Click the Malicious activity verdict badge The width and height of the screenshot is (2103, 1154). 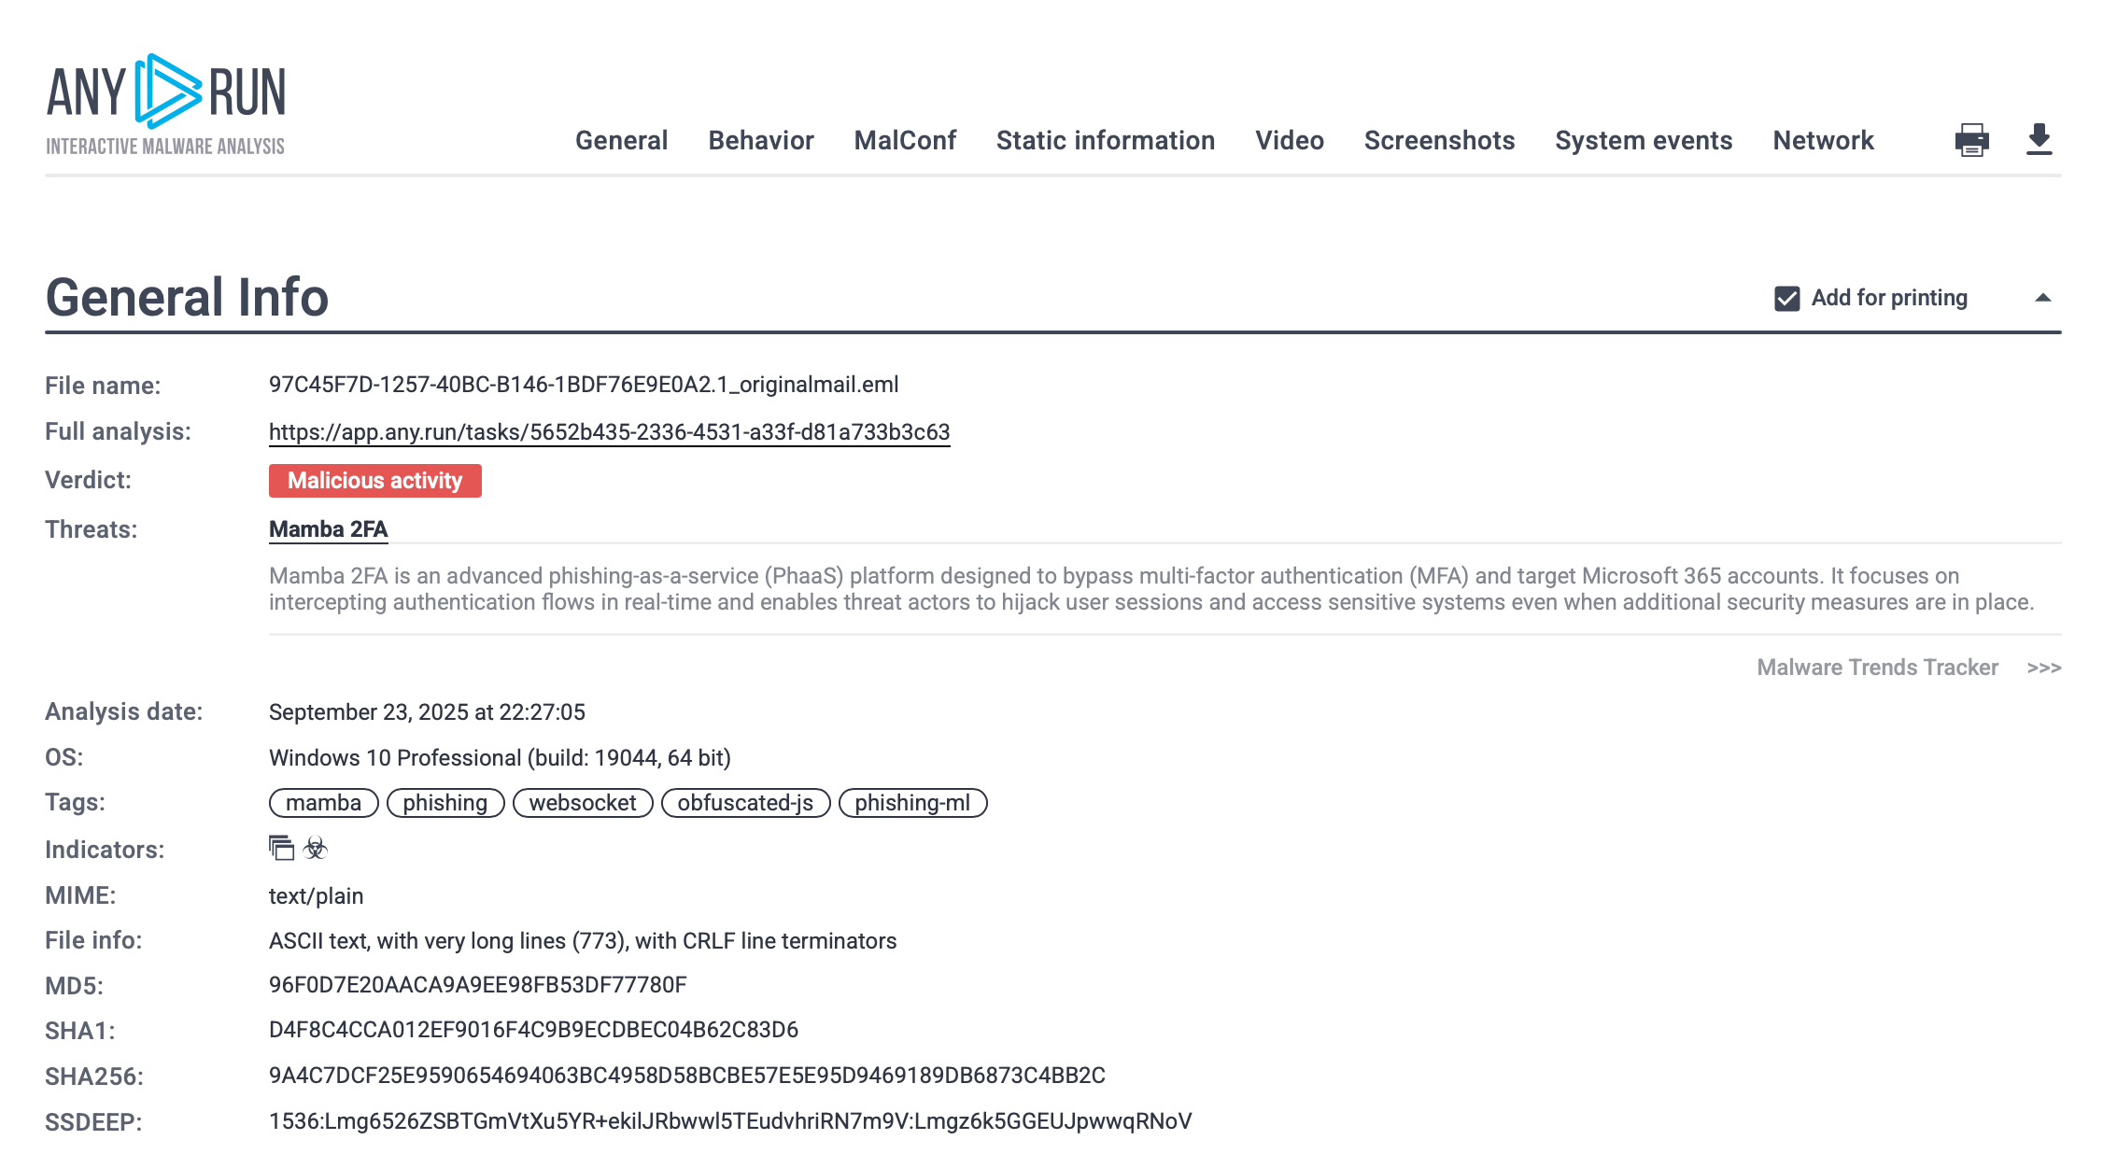coord(374,481)
